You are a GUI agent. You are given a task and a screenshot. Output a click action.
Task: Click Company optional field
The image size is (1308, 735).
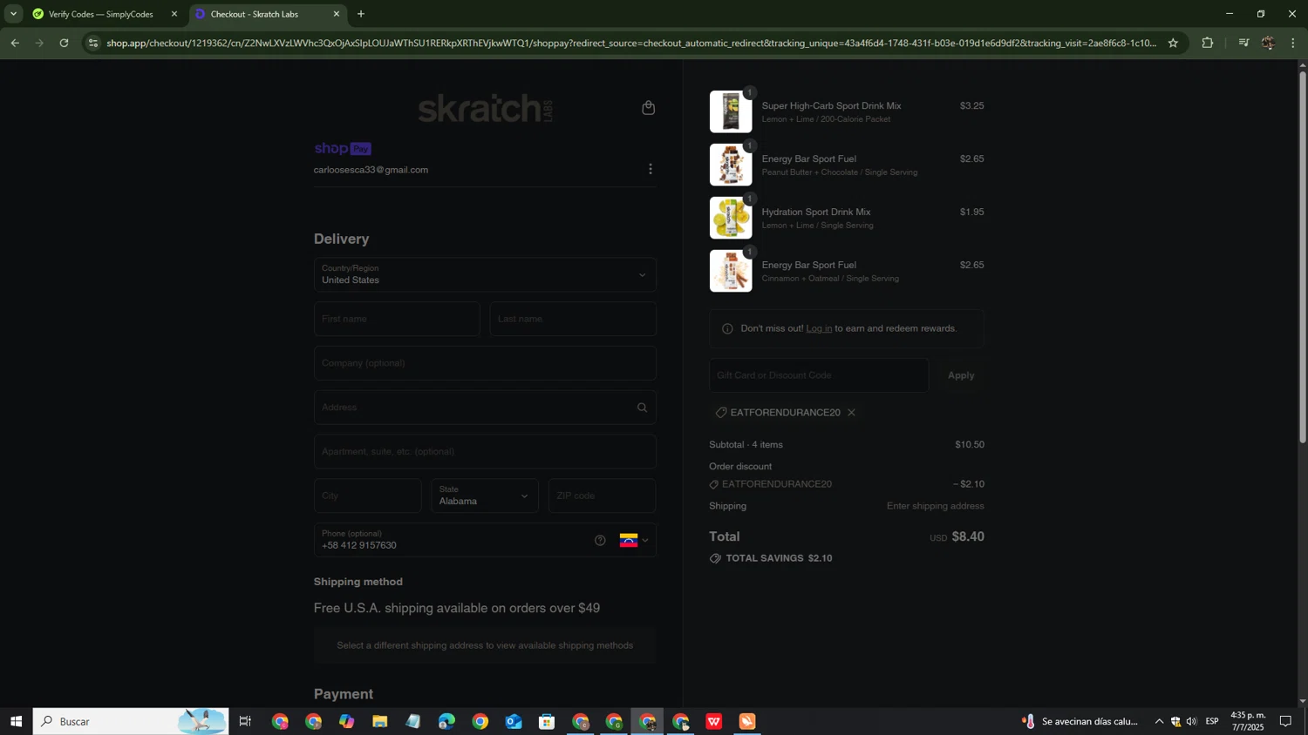485,363
